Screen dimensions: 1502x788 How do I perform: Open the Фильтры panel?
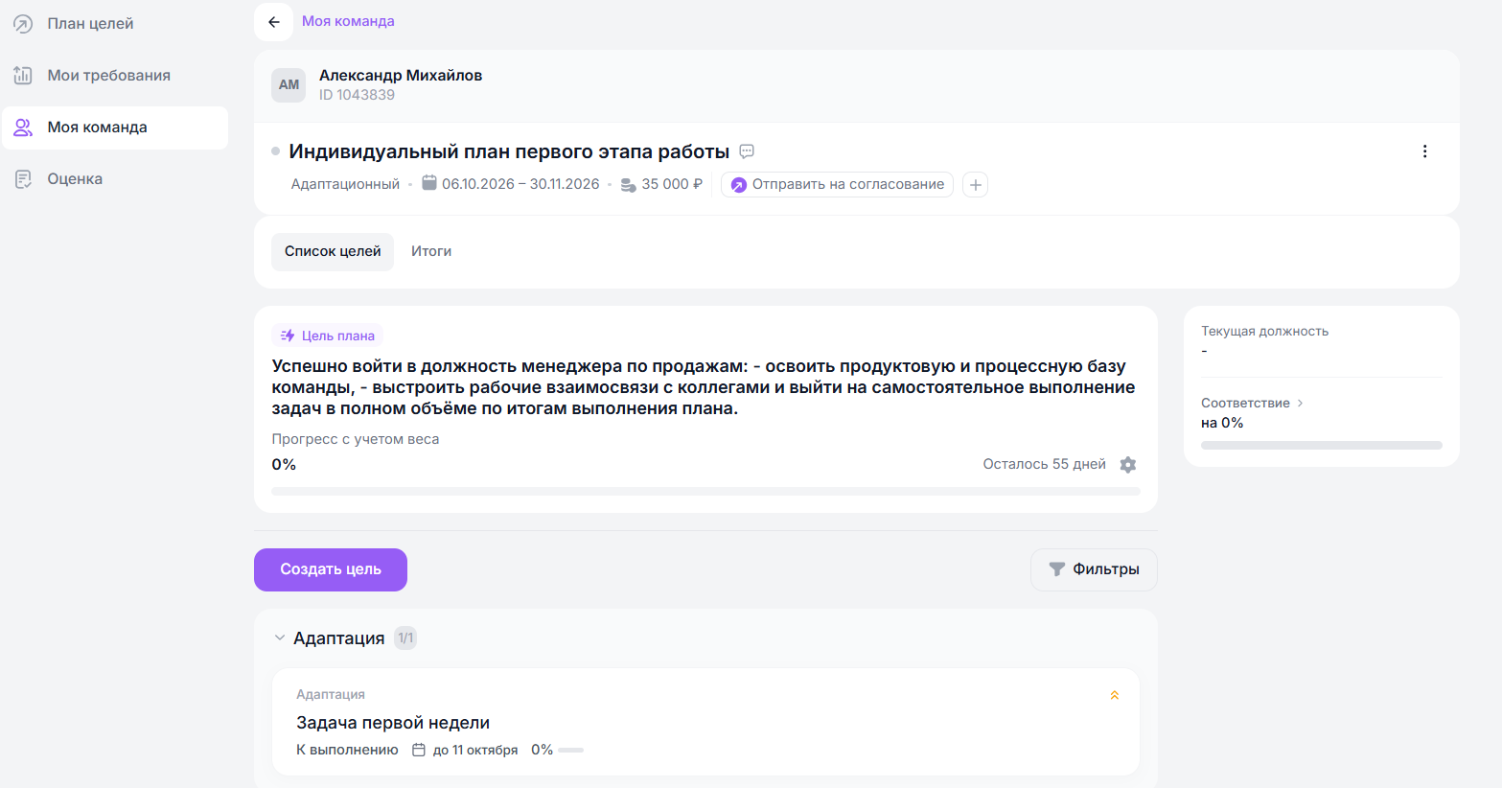coord(1094,570)
